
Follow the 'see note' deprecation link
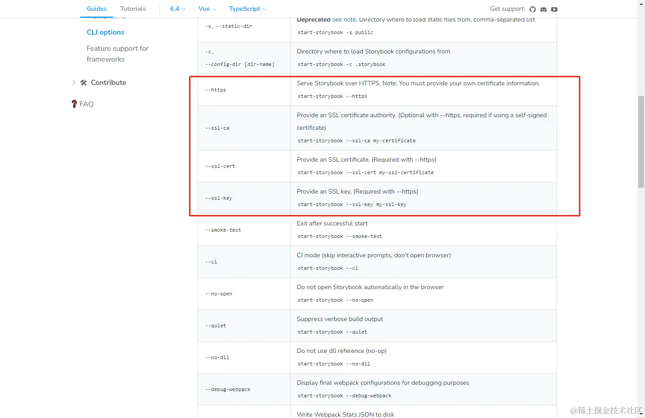pyautogui.click(x=344, y=19)
